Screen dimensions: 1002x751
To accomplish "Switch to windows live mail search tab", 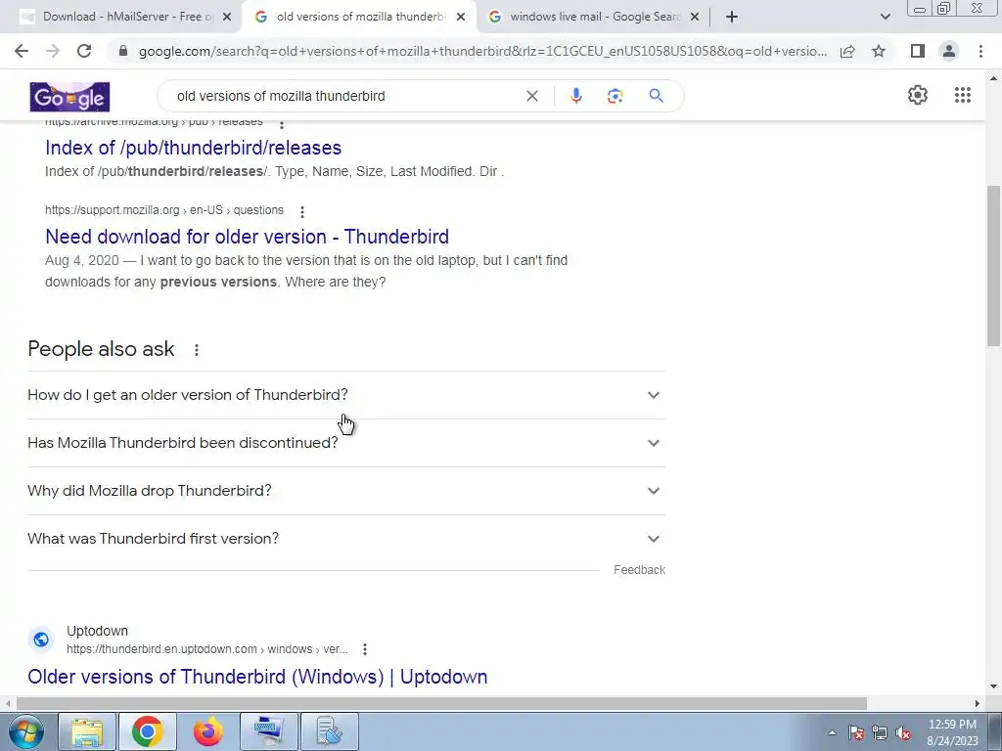I will click(x=594, y=17).
